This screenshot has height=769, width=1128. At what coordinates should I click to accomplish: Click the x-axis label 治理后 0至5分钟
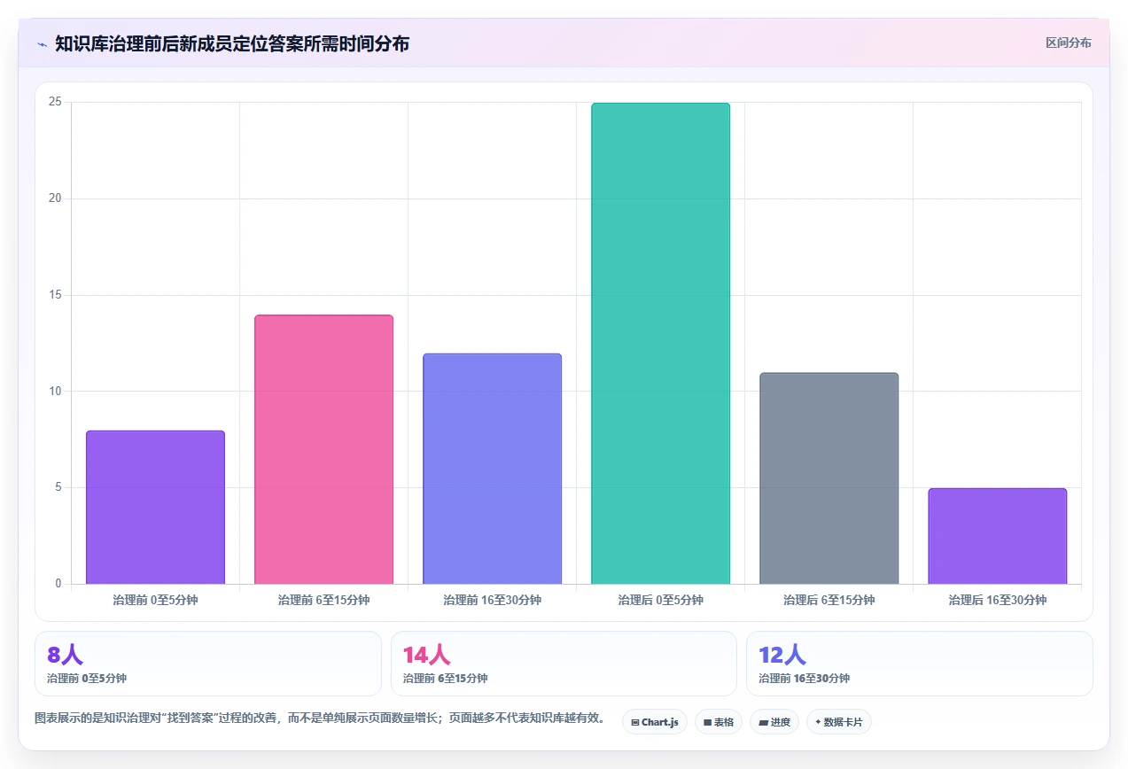point(660,600)
